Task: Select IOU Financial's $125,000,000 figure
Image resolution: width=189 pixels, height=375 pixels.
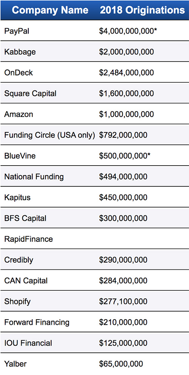Action: (x=123, y=343)
